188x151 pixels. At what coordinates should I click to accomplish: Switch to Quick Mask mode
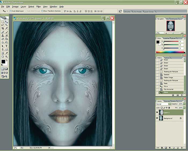tap(6, 69)
